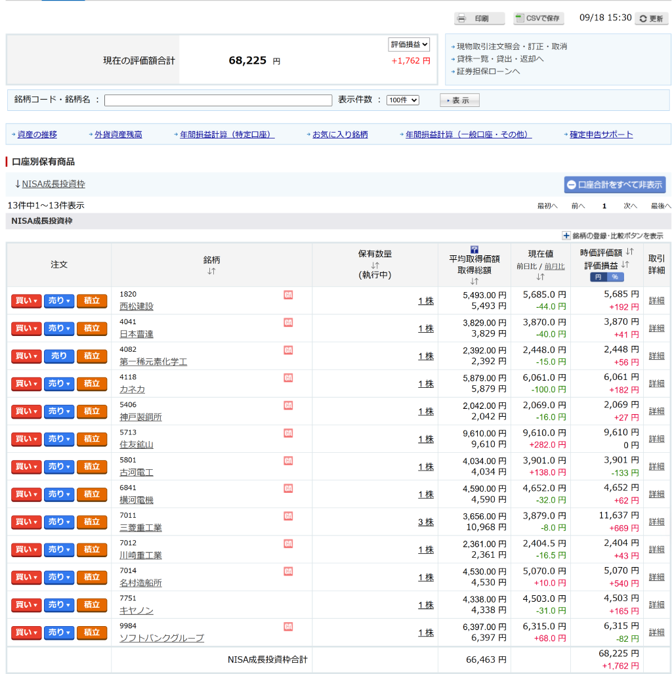Open the 表示件数 100件 dropdown
Screen dimensions: 672x674
coord(402,100)
